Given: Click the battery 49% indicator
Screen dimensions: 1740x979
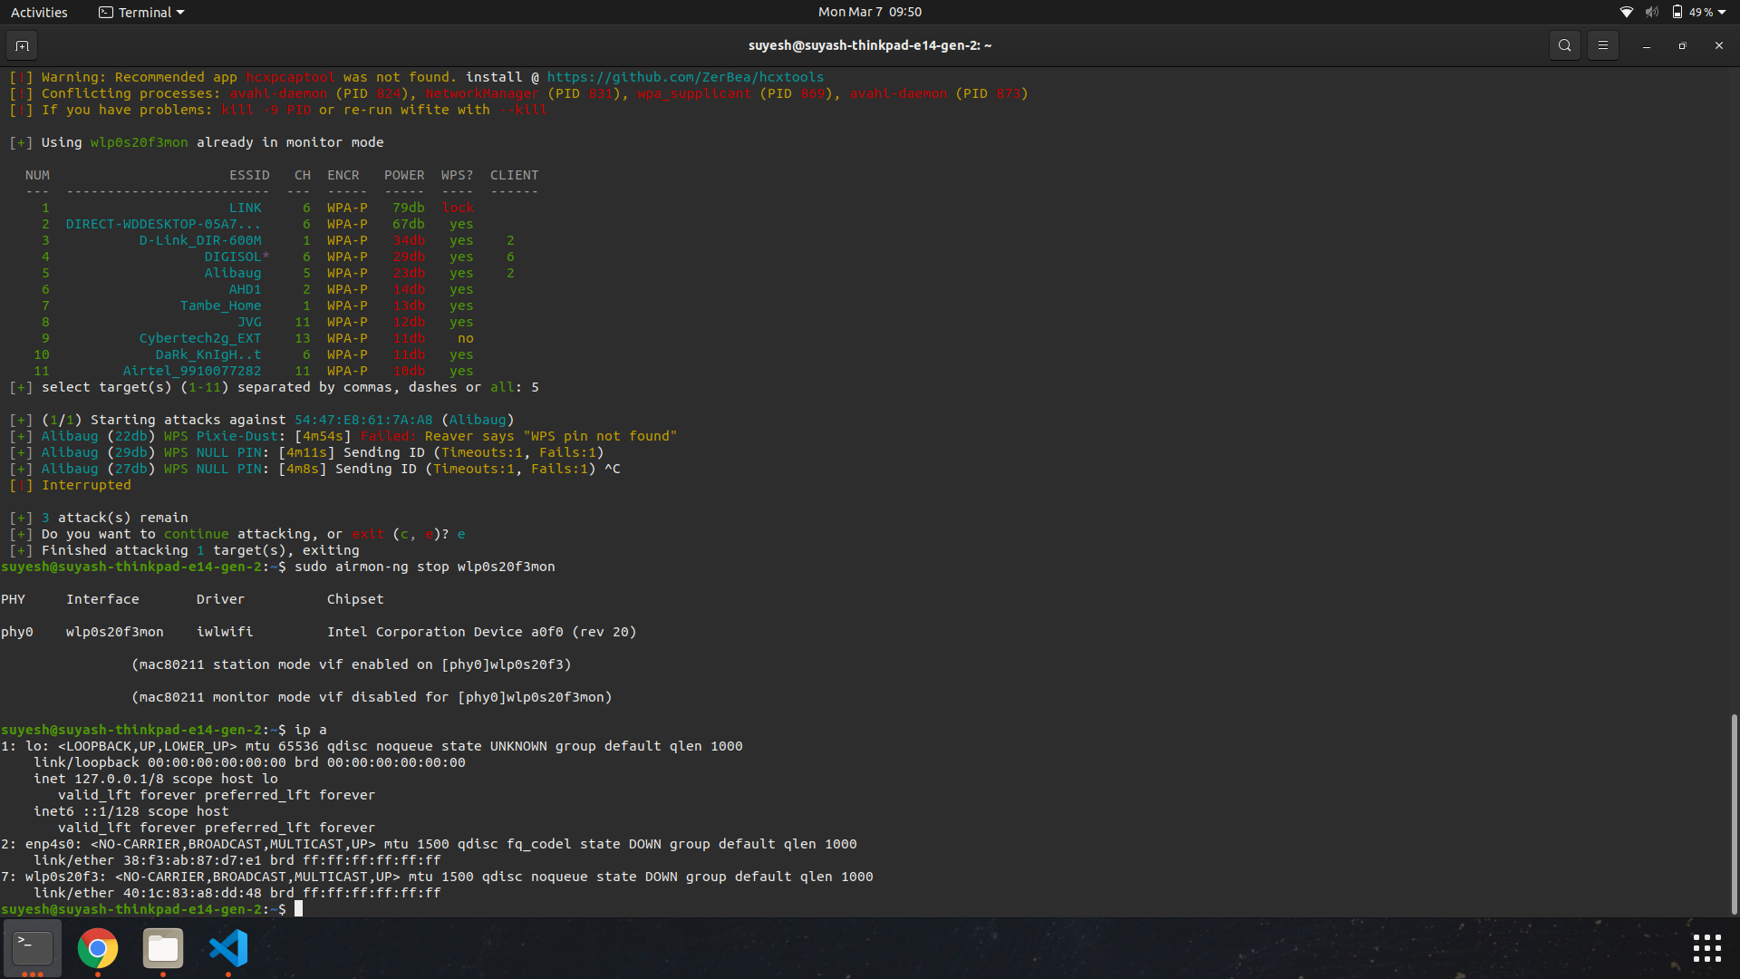Looking at the screenshot, I should coord(1693,12).
